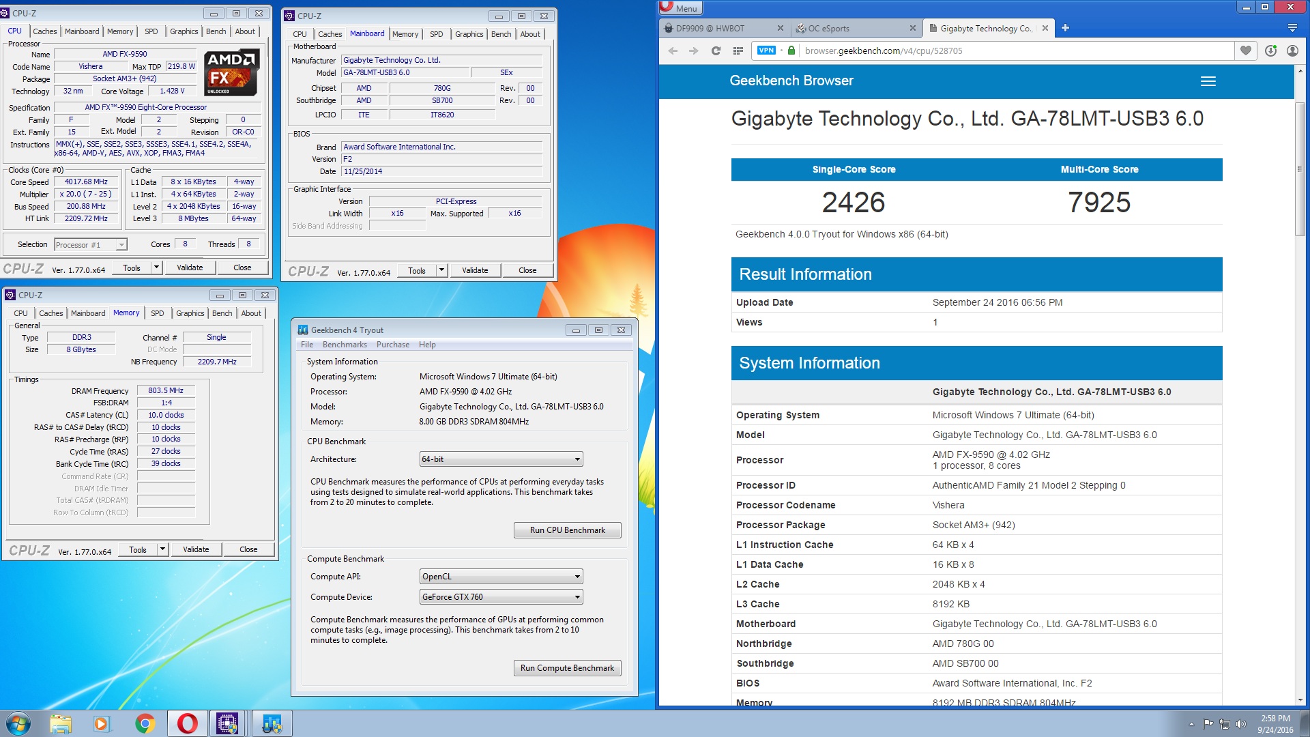1310x737 pixels.
Task: Close the OC eSports tab
Action: pyautogui.click(x=913, y=28)
